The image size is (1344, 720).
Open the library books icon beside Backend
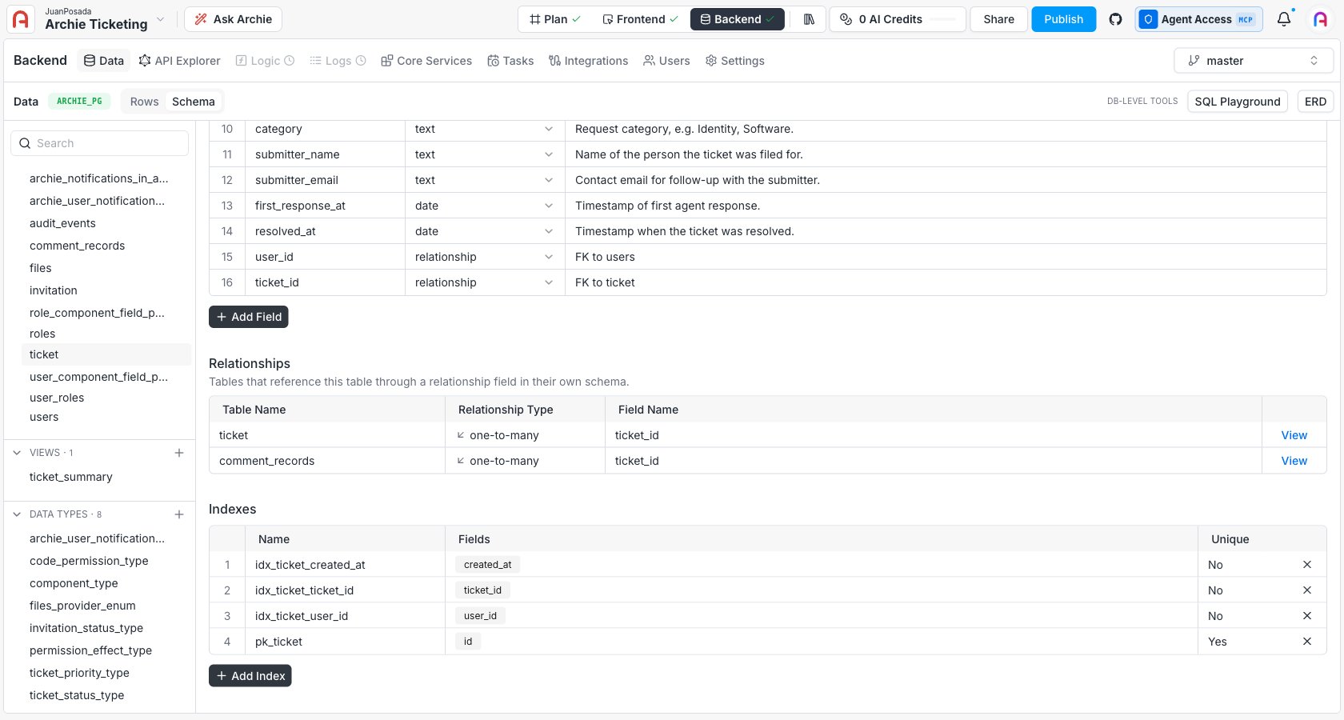coord(809,19)
